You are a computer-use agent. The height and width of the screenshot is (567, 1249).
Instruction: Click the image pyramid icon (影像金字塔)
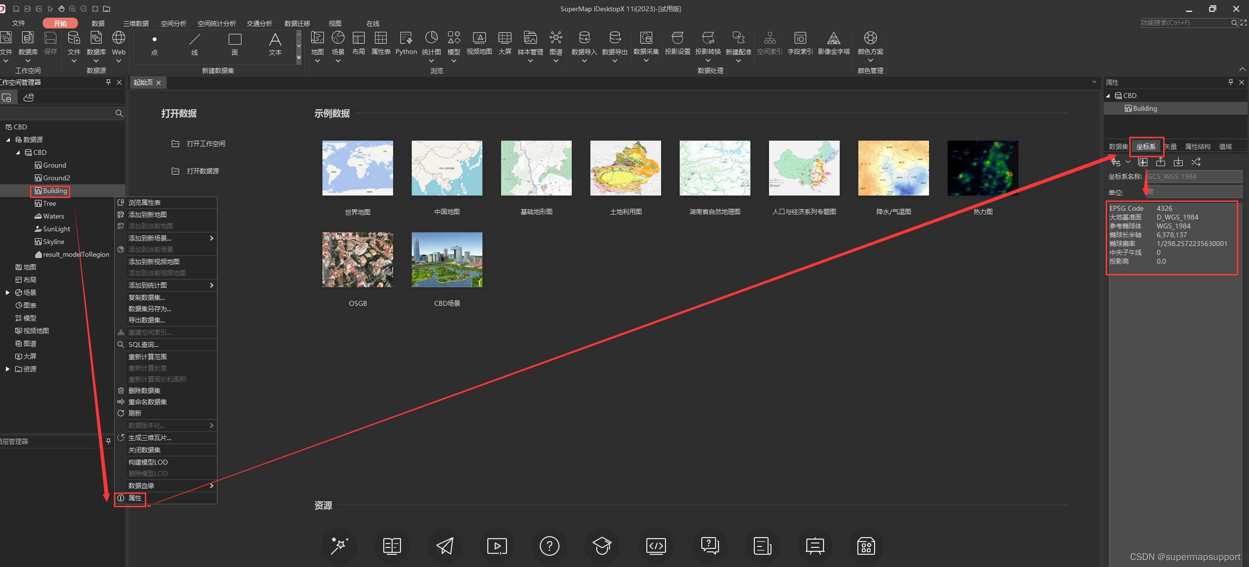[833, 43]
